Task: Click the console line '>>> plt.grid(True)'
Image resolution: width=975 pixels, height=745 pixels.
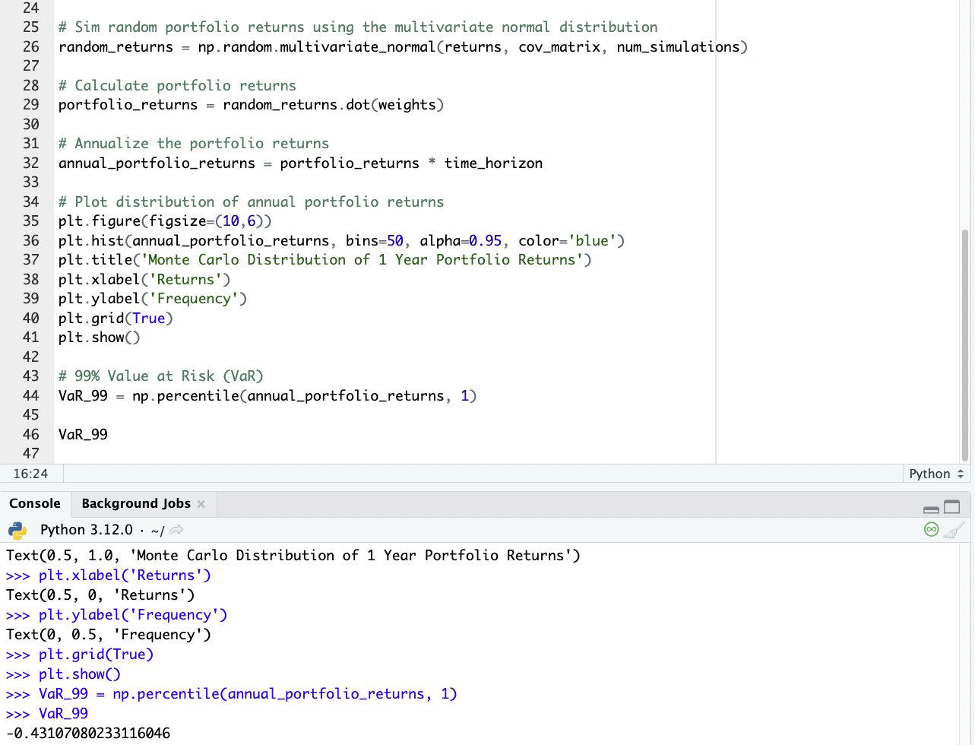Action: click(80, 655)
